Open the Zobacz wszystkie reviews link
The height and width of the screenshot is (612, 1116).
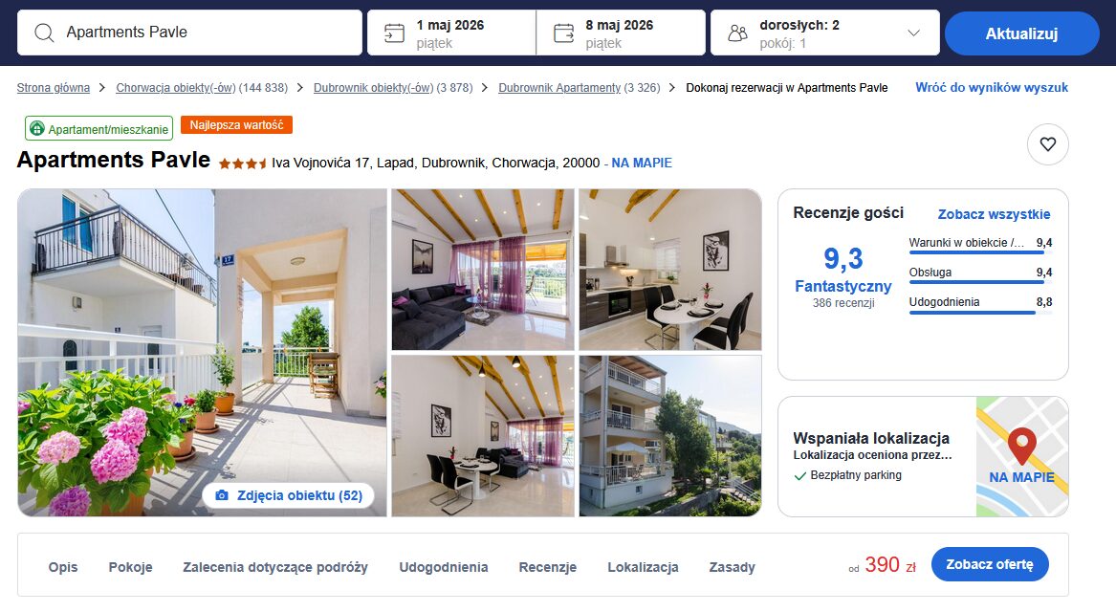[x=994, y=214]
